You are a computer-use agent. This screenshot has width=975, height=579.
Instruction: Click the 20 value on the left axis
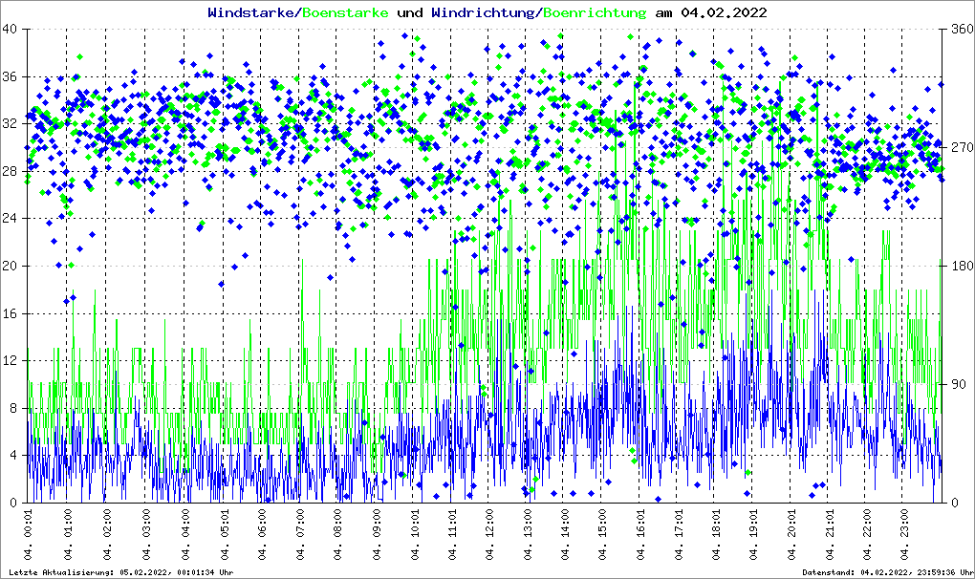tap(11, 267)
